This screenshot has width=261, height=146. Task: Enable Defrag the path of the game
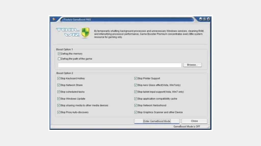pos(59,59)
